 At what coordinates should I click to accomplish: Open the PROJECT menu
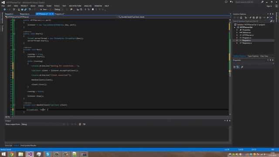[24, 6]
